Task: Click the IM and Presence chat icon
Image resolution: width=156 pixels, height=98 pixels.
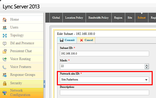Action: pyautogui.click(x=5, y=44)
